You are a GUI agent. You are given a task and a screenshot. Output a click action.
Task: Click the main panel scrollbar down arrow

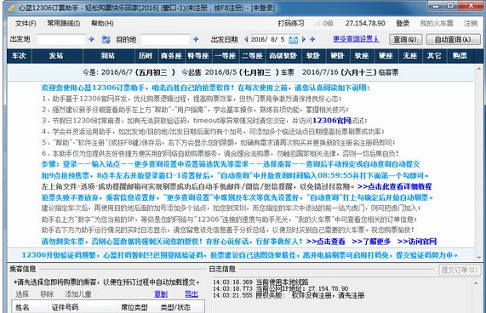point(479,257)
